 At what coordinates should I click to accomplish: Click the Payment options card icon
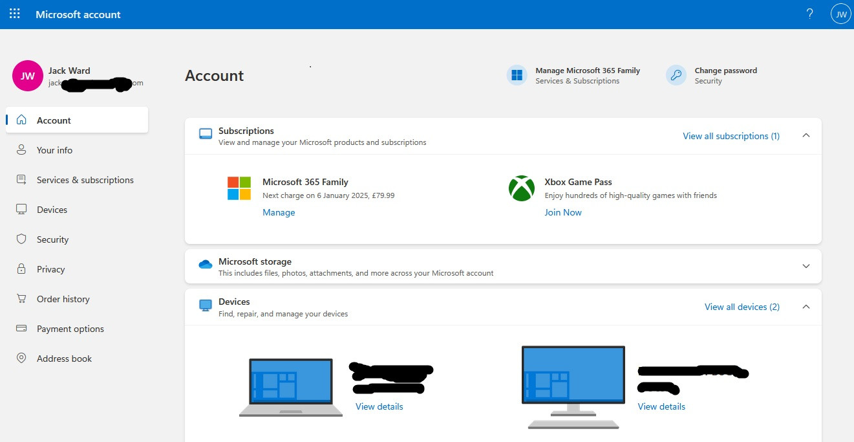pyautogui.click(x=21, y=328)
